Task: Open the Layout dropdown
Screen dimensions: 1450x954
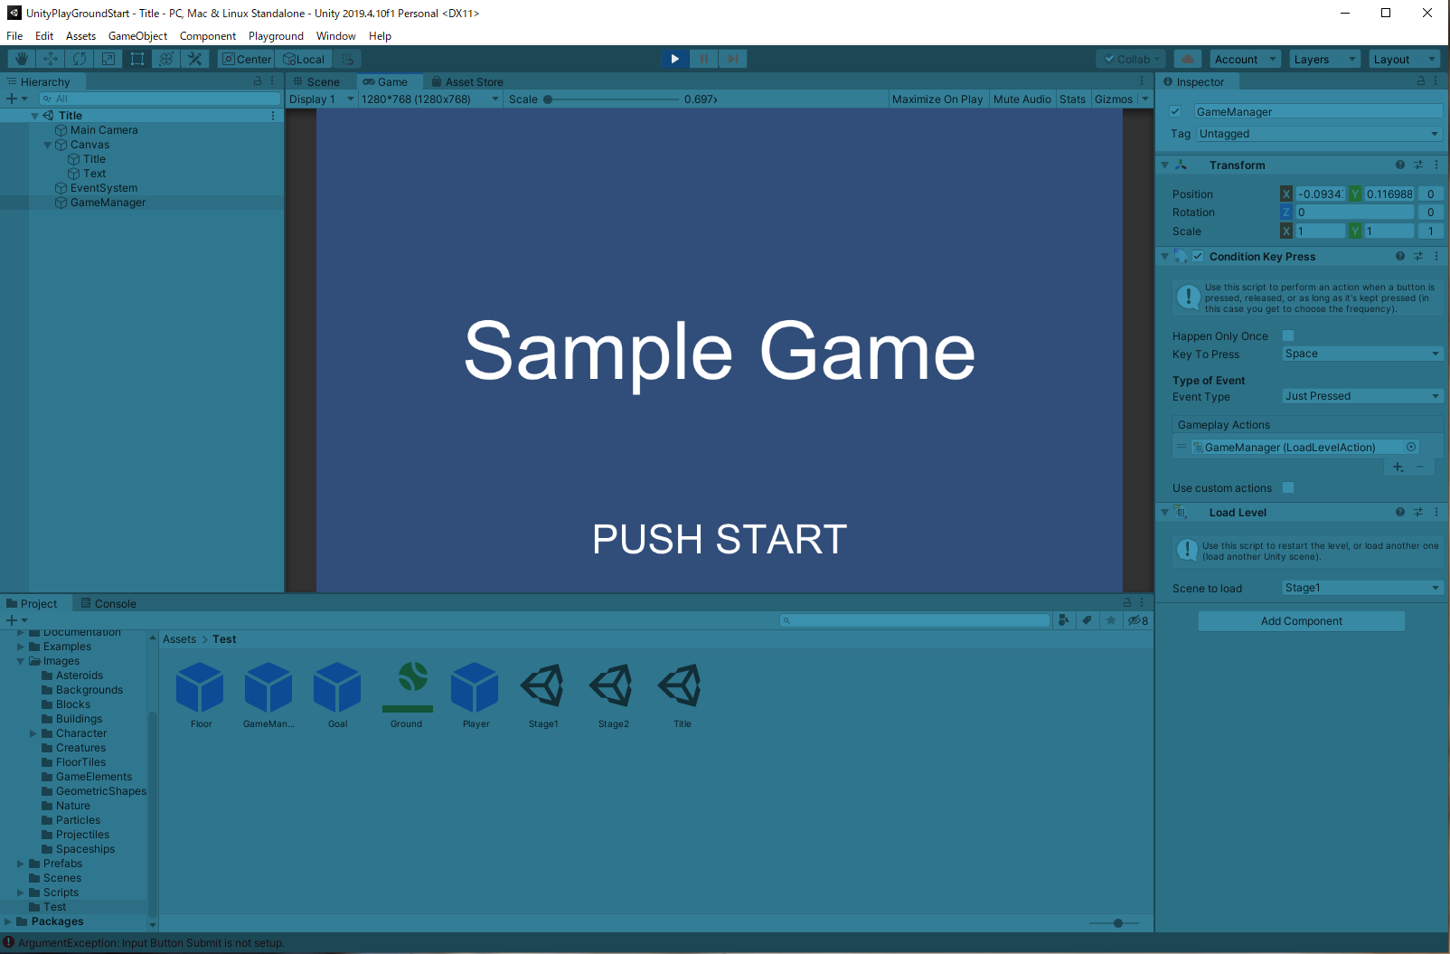Action: (x=1404, y=59)
